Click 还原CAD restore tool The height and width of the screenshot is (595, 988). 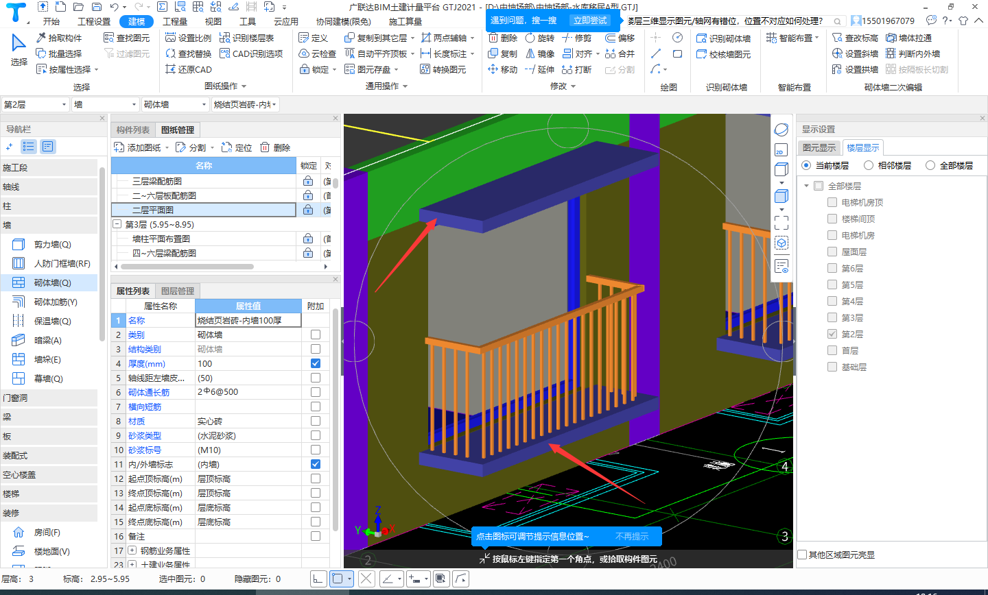click(189, 69)
